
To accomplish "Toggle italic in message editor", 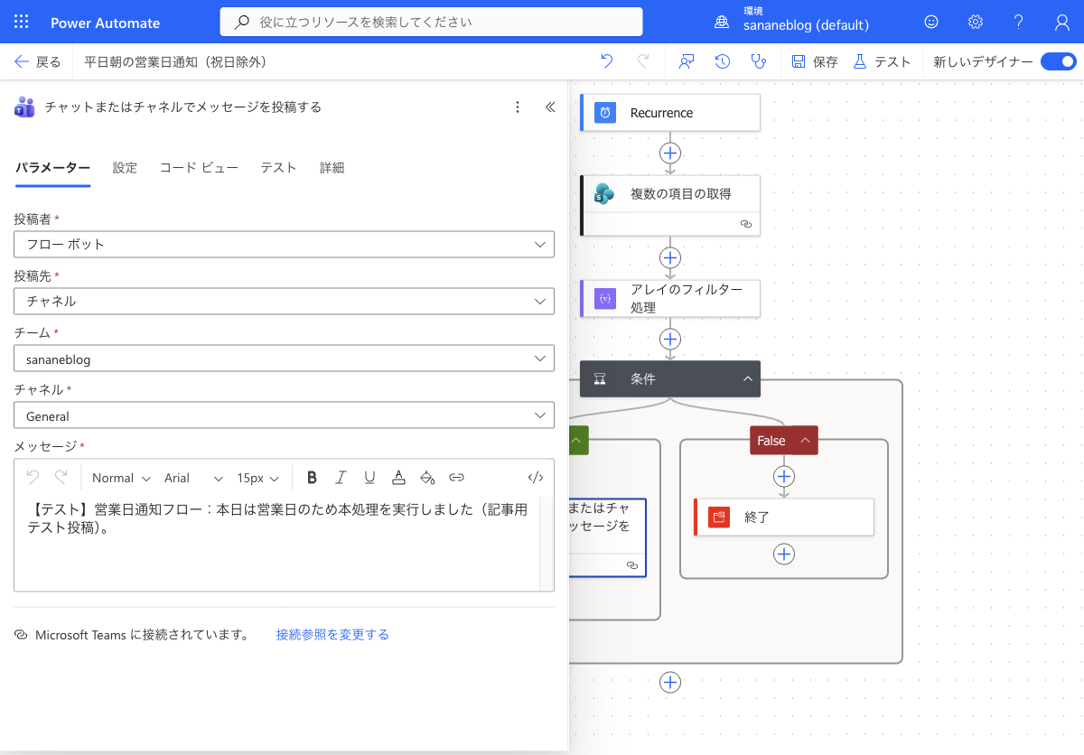I will pos(341,478).
